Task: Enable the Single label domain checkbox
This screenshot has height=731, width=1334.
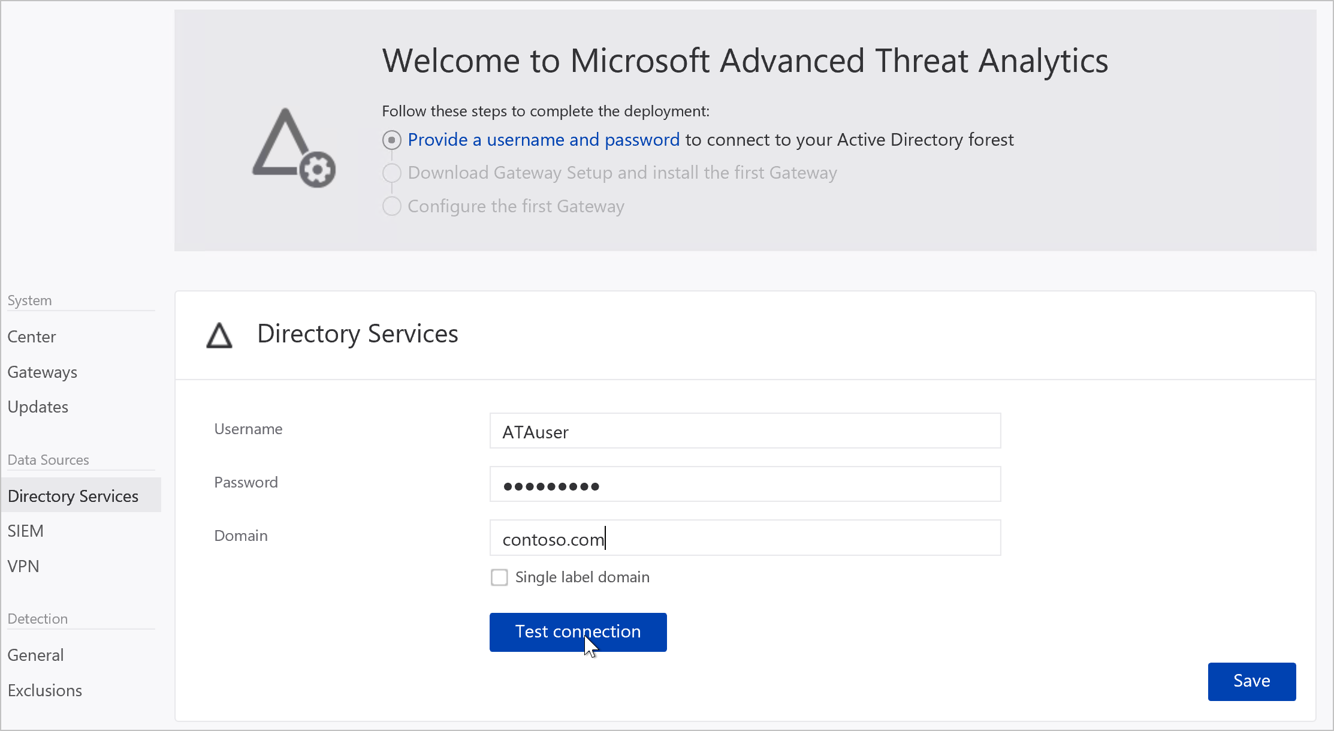Action: coord(499,577)
